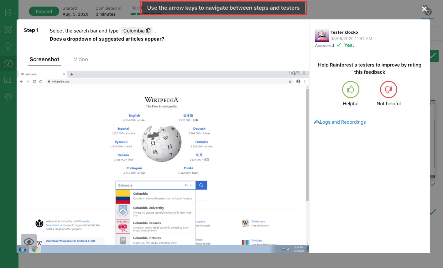Click Chrome icon in Windows taskbar
The height and width of the screenshot is (268, 443).
35,249
